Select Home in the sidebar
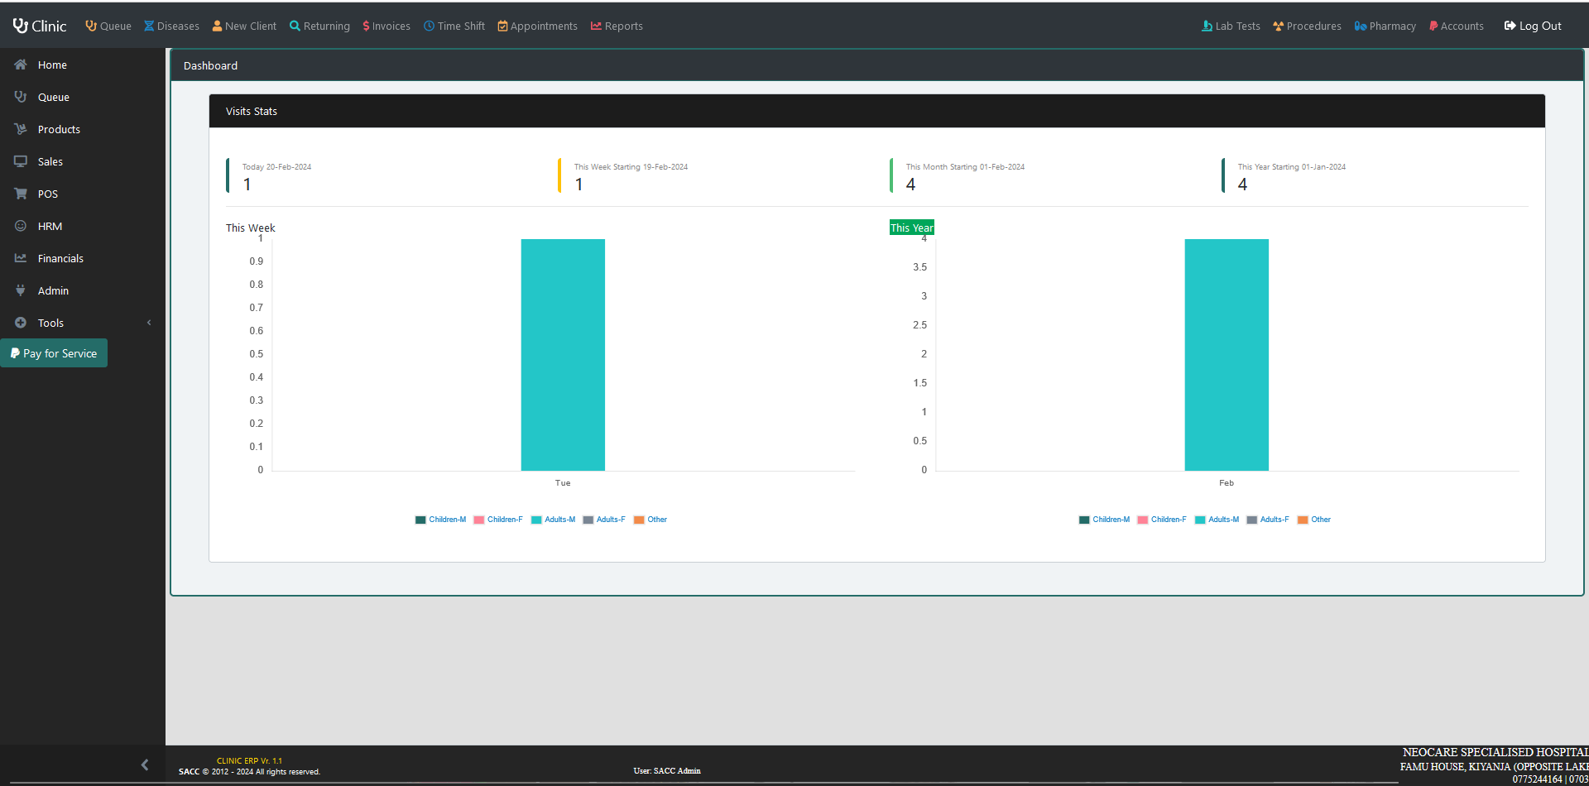The height and width of the screenshot is (786, 1589). (x=83, y=65)
